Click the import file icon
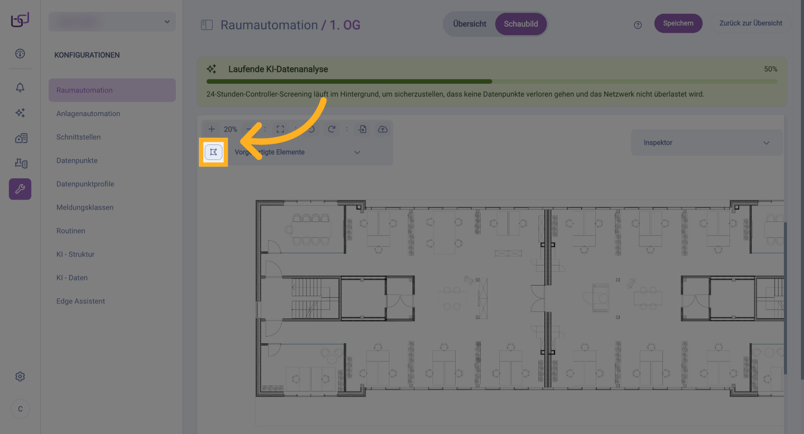 (x=363, y=129)
